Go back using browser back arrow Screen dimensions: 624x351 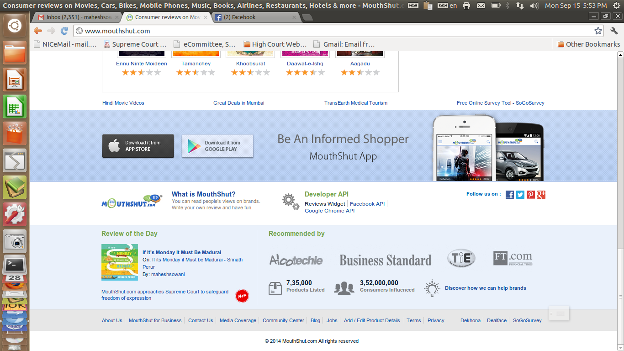[x=38, y=31]
